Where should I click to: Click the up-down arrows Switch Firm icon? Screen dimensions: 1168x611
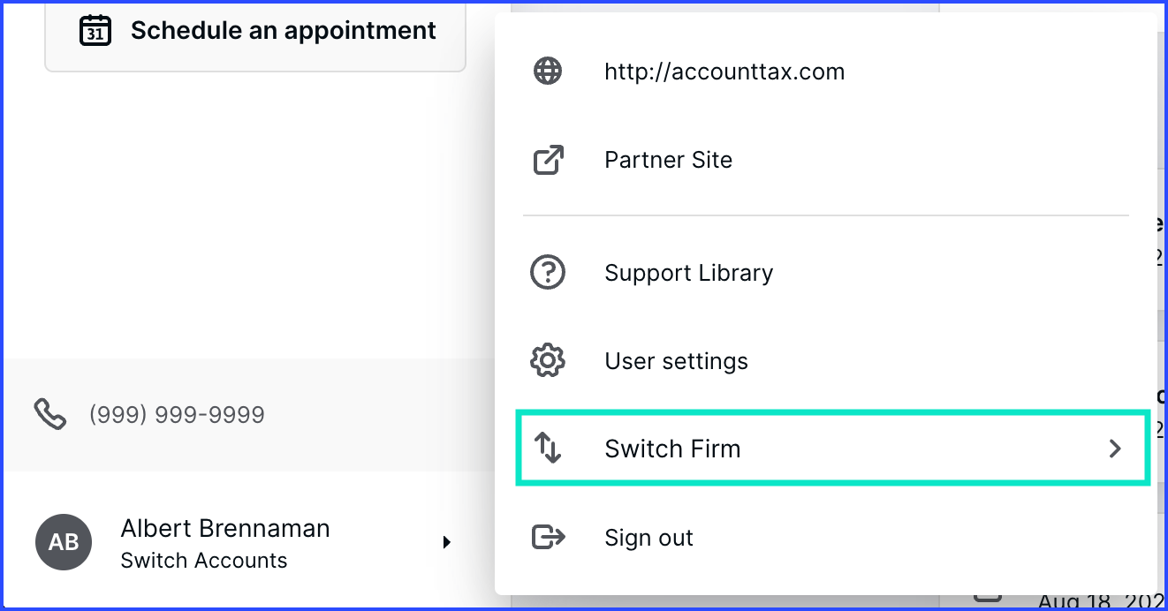coord(548,449)
